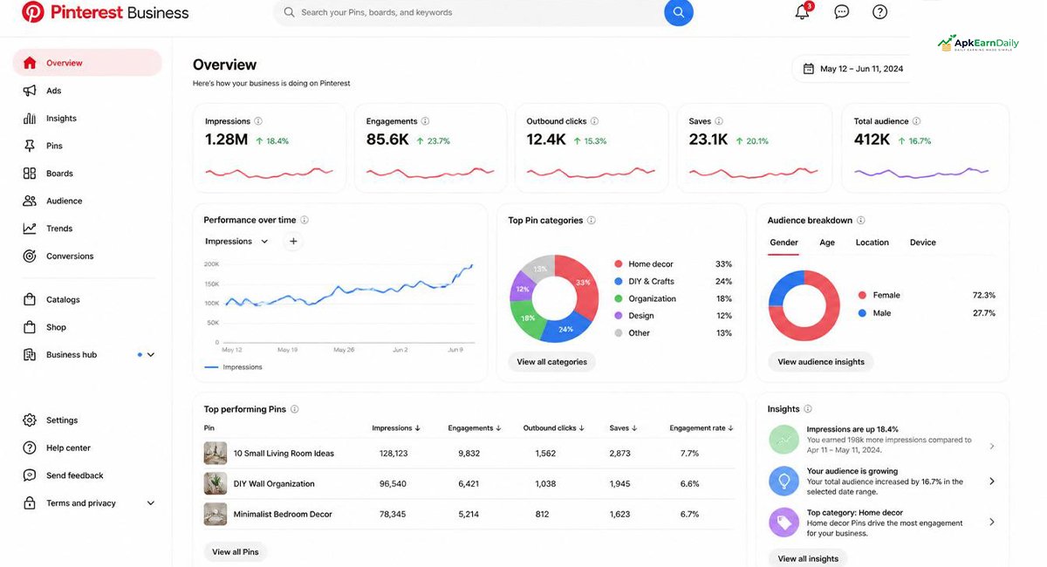Click the help question mark icon in header
This screenshot has width=1047, height=567.
(880, 12)
